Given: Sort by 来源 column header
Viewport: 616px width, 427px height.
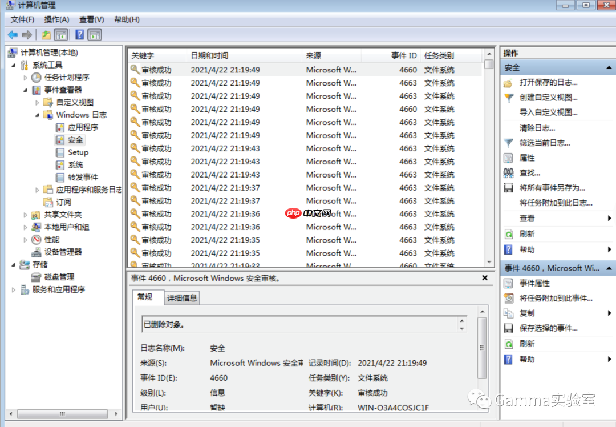Looking at the screenshot, I should click(332, 55).
